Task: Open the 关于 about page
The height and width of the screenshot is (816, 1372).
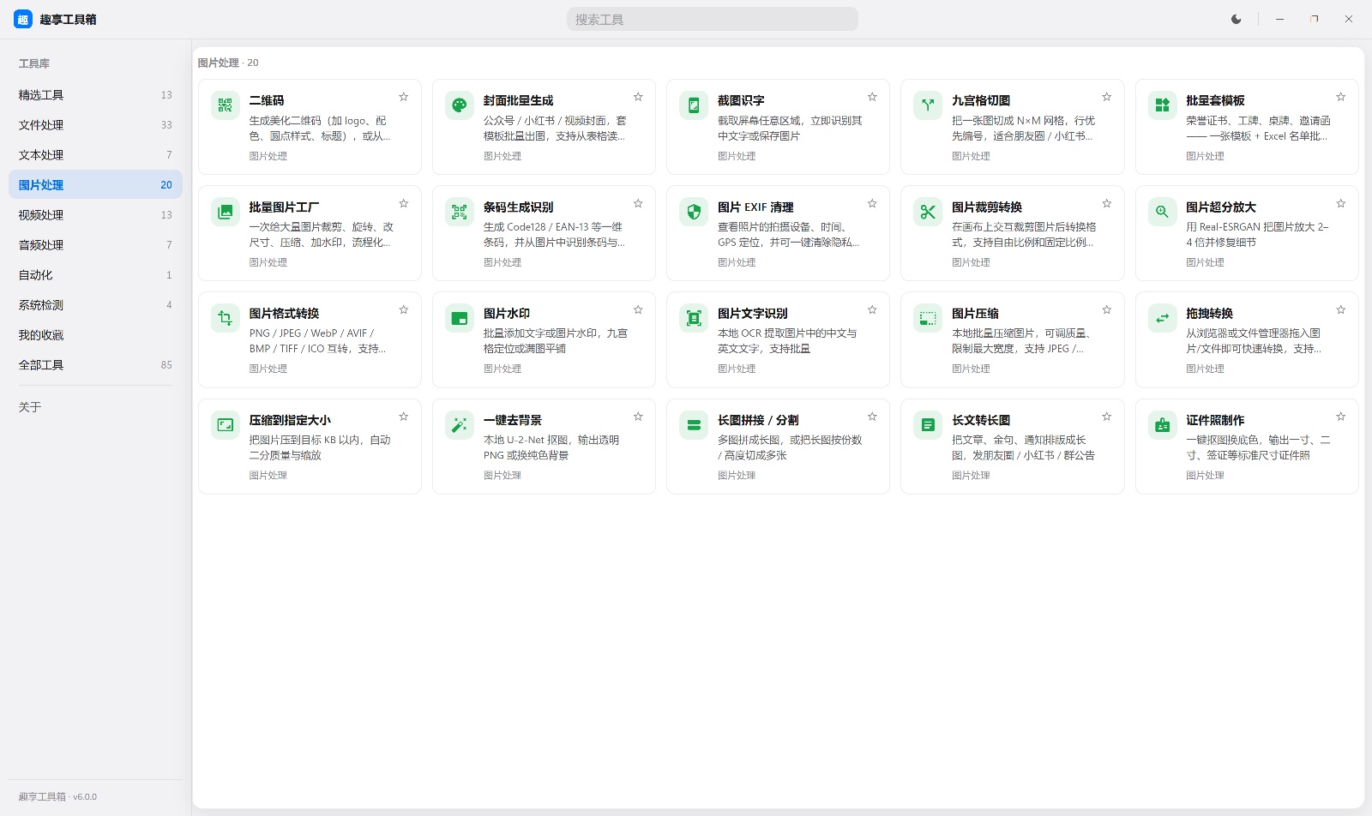Action: pos(95,407)
